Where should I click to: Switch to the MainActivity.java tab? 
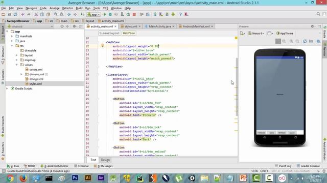tap(160, 26)
